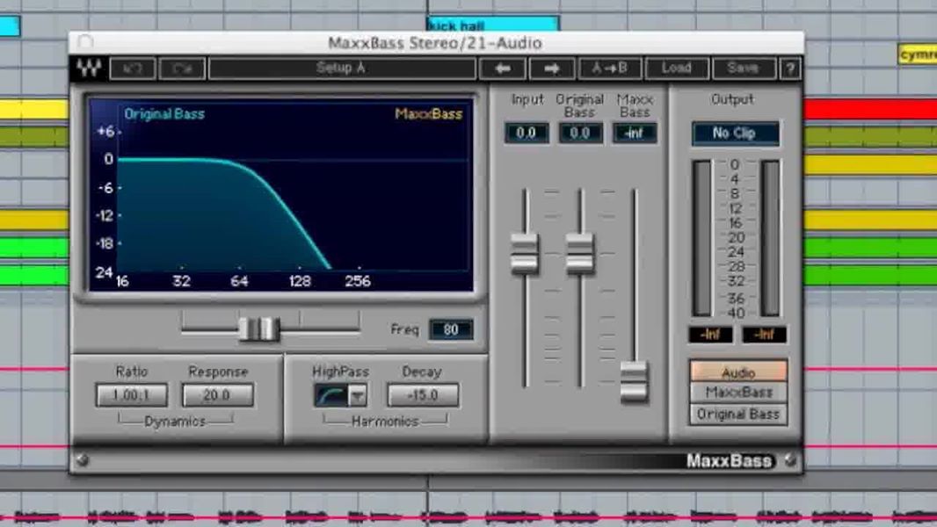Click the Input fader handle
Viewport: 937px width, 527px height.
point(525,253)
